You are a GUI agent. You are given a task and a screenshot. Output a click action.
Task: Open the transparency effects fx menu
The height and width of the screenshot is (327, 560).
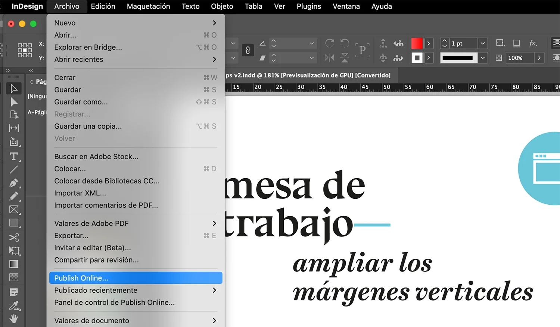coord(533,43)
